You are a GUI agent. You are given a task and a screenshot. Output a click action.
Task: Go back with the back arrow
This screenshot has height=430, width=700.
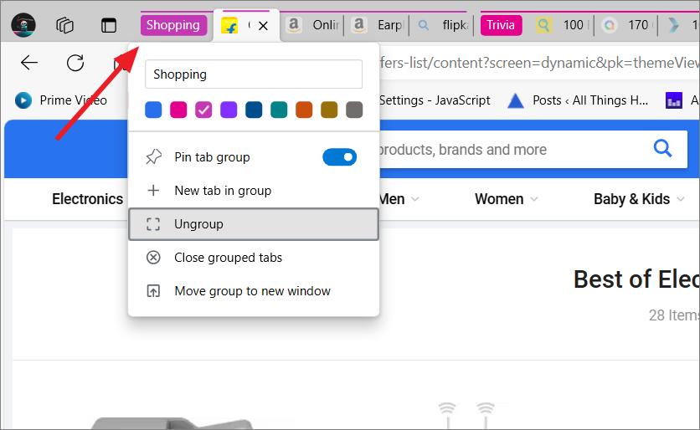pos(29,63)
